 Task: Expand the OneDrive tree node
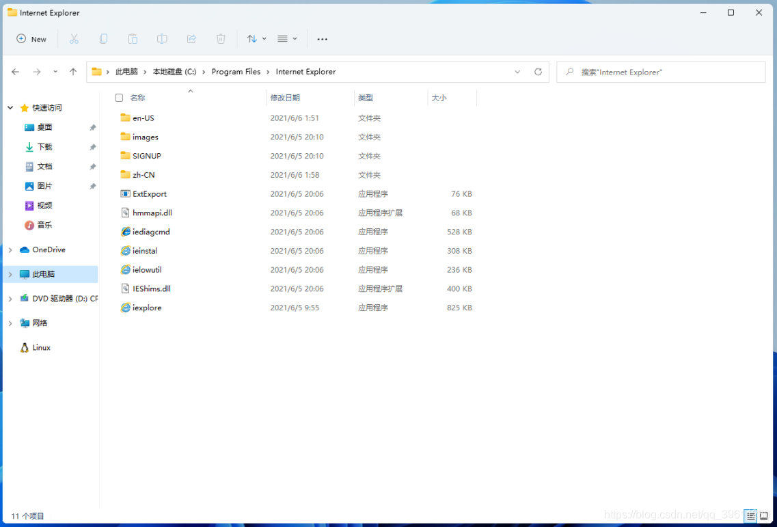10,250
